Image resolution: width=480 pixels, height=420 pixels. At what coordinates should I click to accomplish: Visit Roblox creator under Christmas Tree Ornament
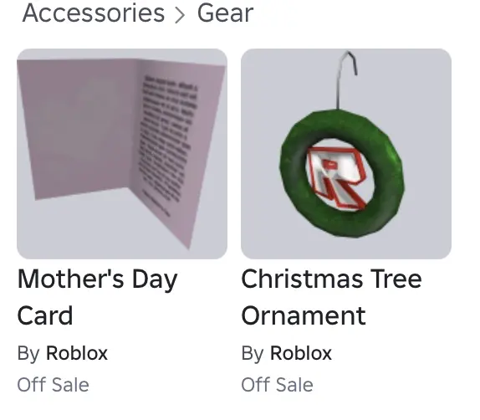pos(300,353)
